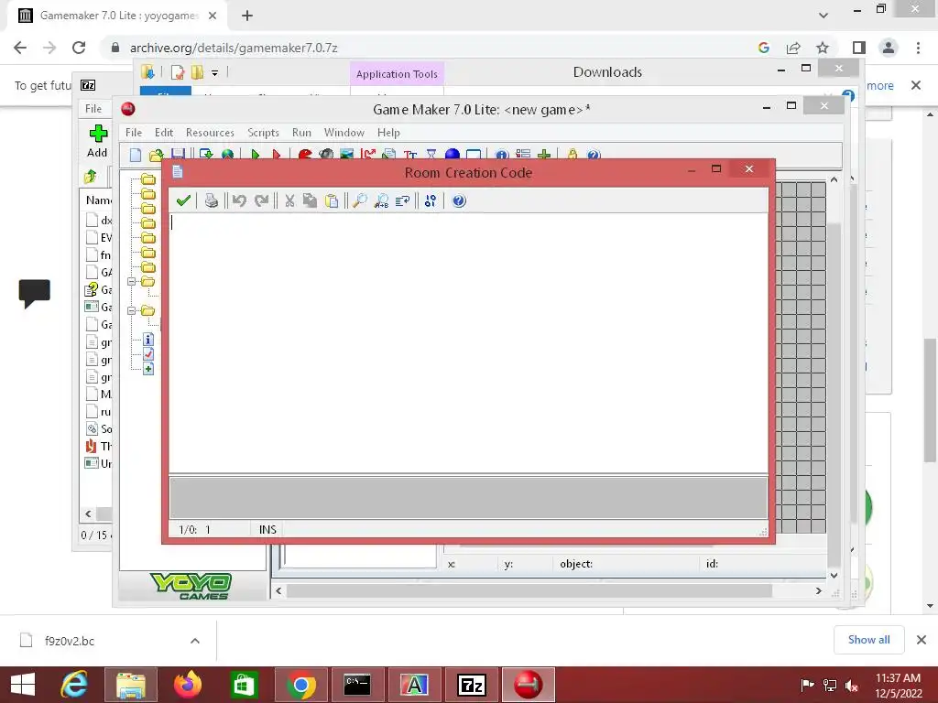This screenshot has height=703, width=938.
Task: Click the muted volume tray icon
Action: tap(851, 686)
